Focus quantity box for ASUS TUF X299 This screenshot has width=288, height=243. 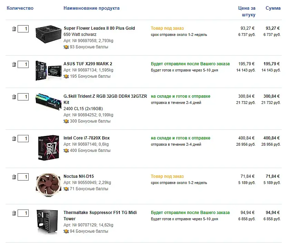(x=23, y=65)
